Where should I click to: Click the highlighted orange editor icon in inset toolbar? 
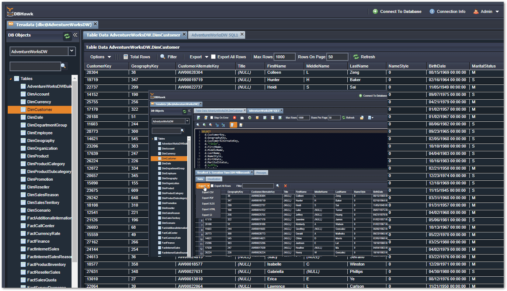tap(233, 125)
